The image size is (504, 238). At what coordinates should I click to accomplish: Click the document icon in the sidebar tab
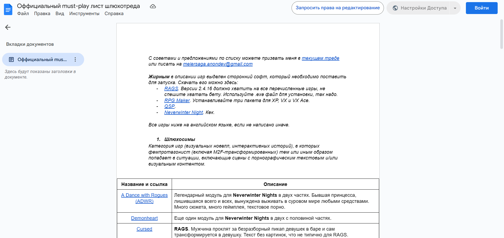tap(11, 59)
